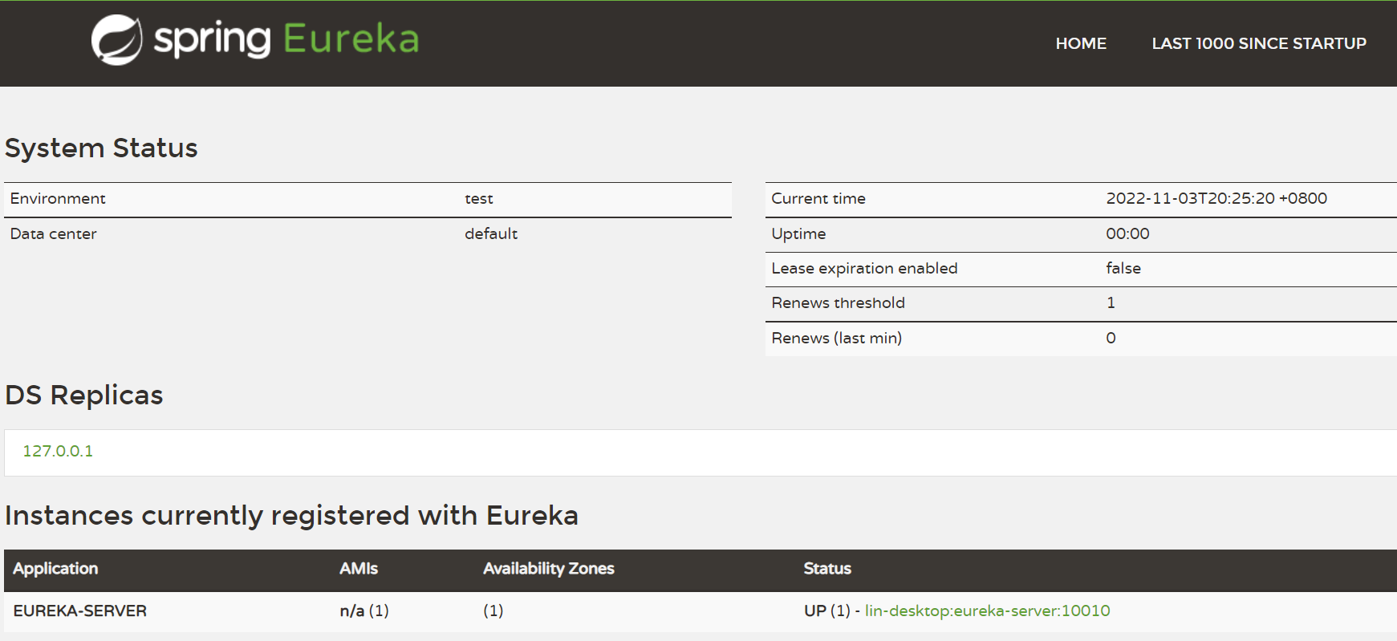Select the data center value 'default'

[491, 233]
